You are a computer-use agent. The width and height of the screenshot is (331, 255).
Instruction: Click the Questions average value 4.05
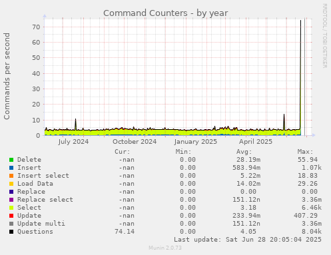(248, 232)
